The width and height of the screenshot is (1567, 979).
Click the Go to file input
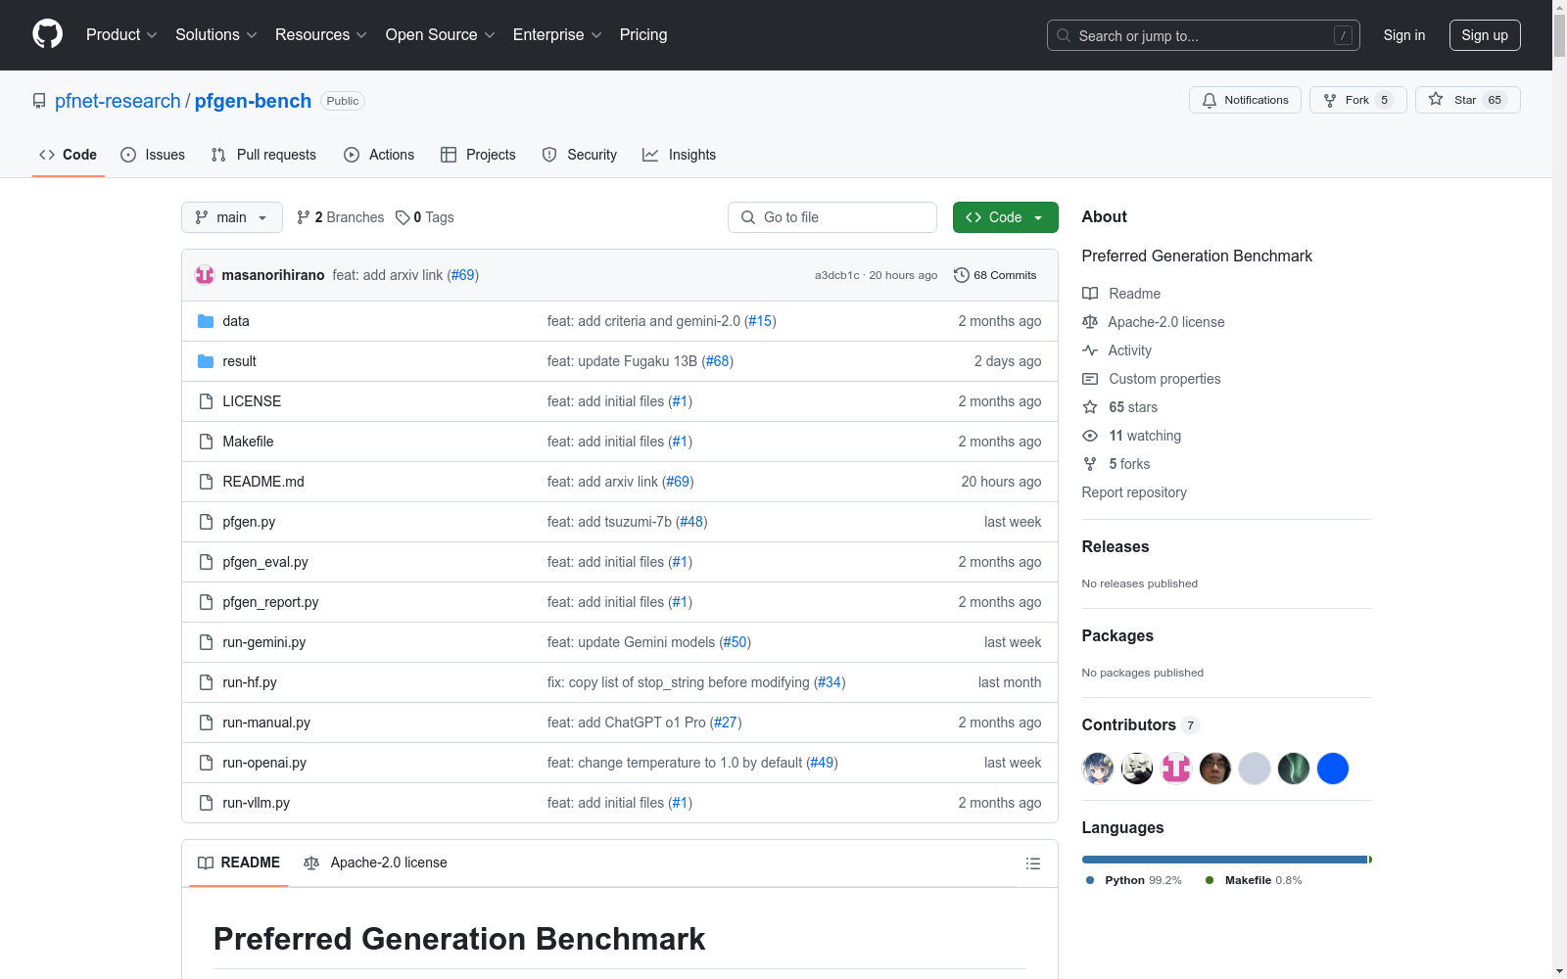(x=832, y=217)
